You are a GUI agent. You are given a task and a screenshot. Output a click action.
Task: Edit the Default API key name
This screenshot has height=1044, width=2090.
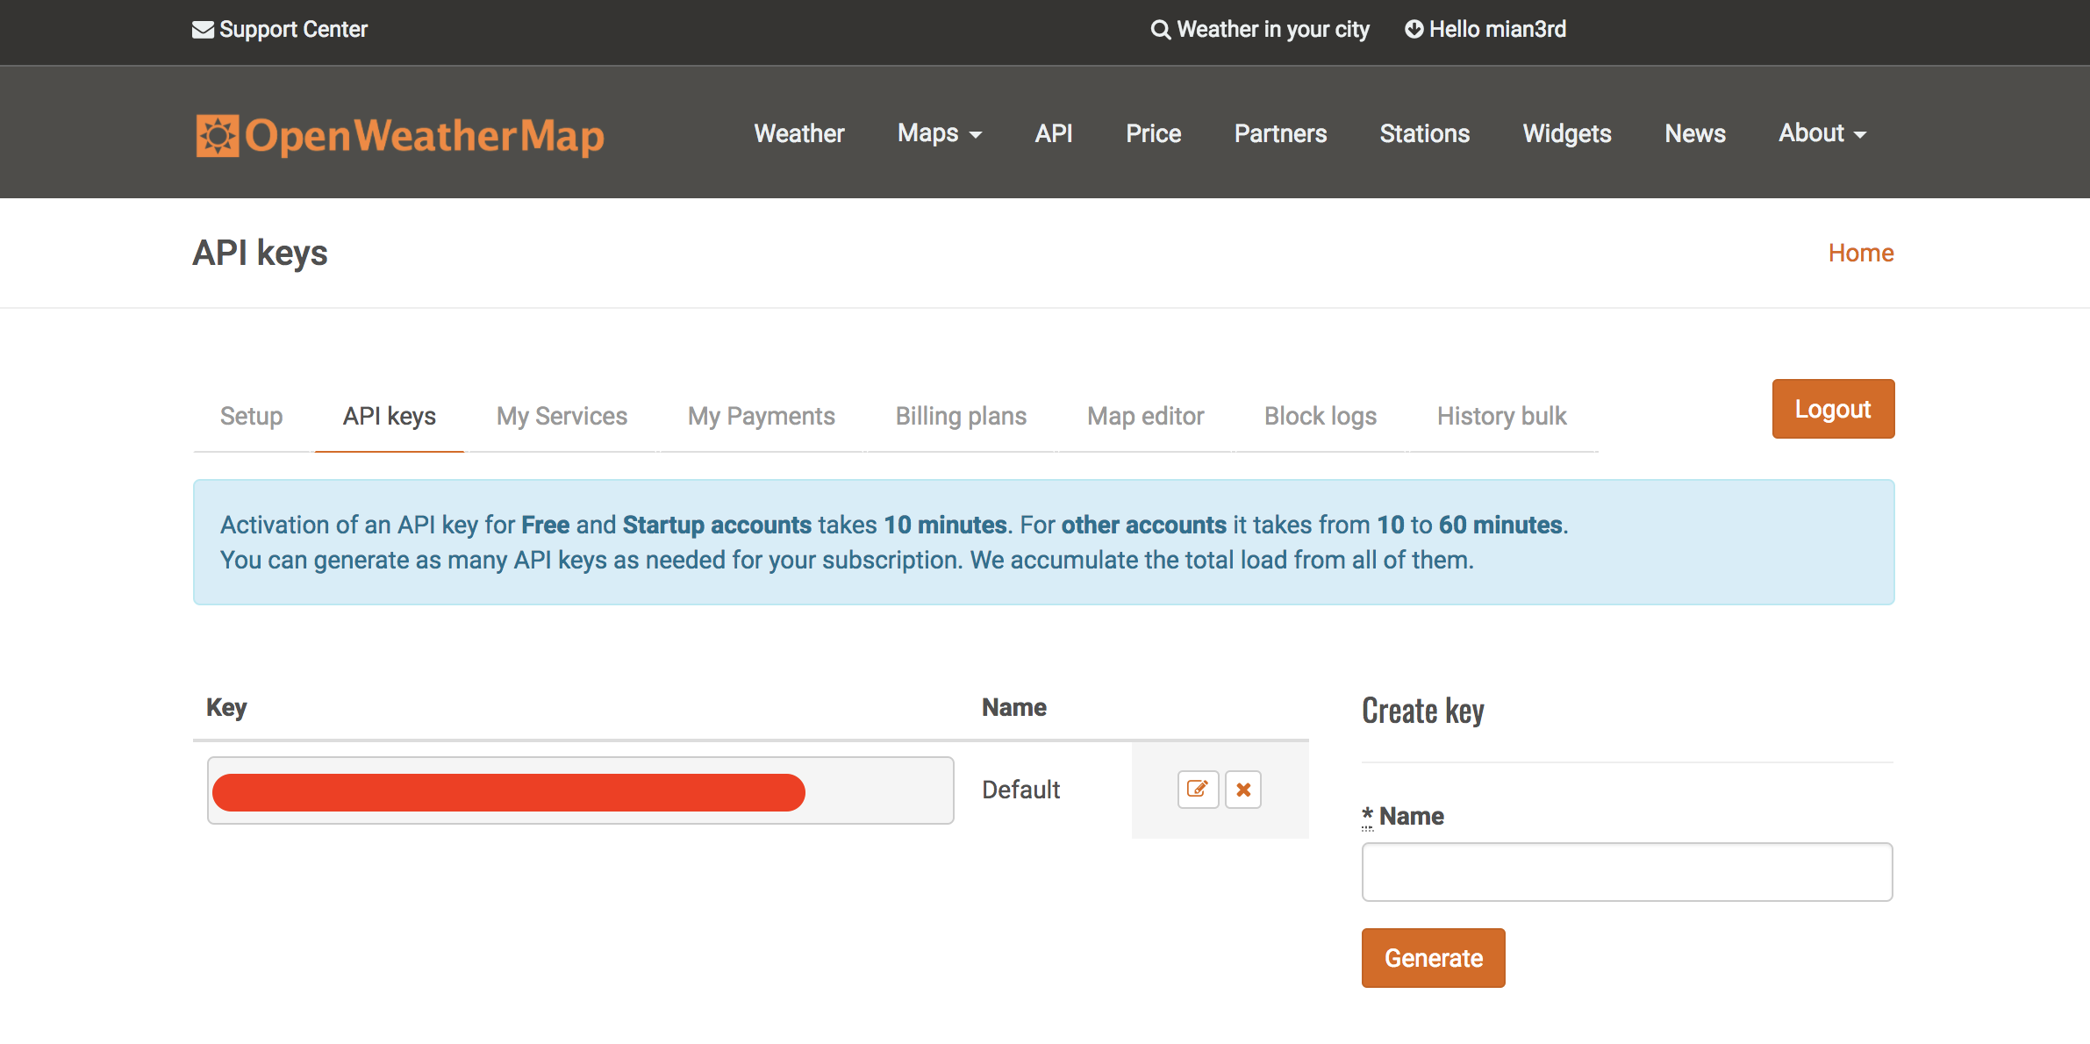(x=1197, y=789)
